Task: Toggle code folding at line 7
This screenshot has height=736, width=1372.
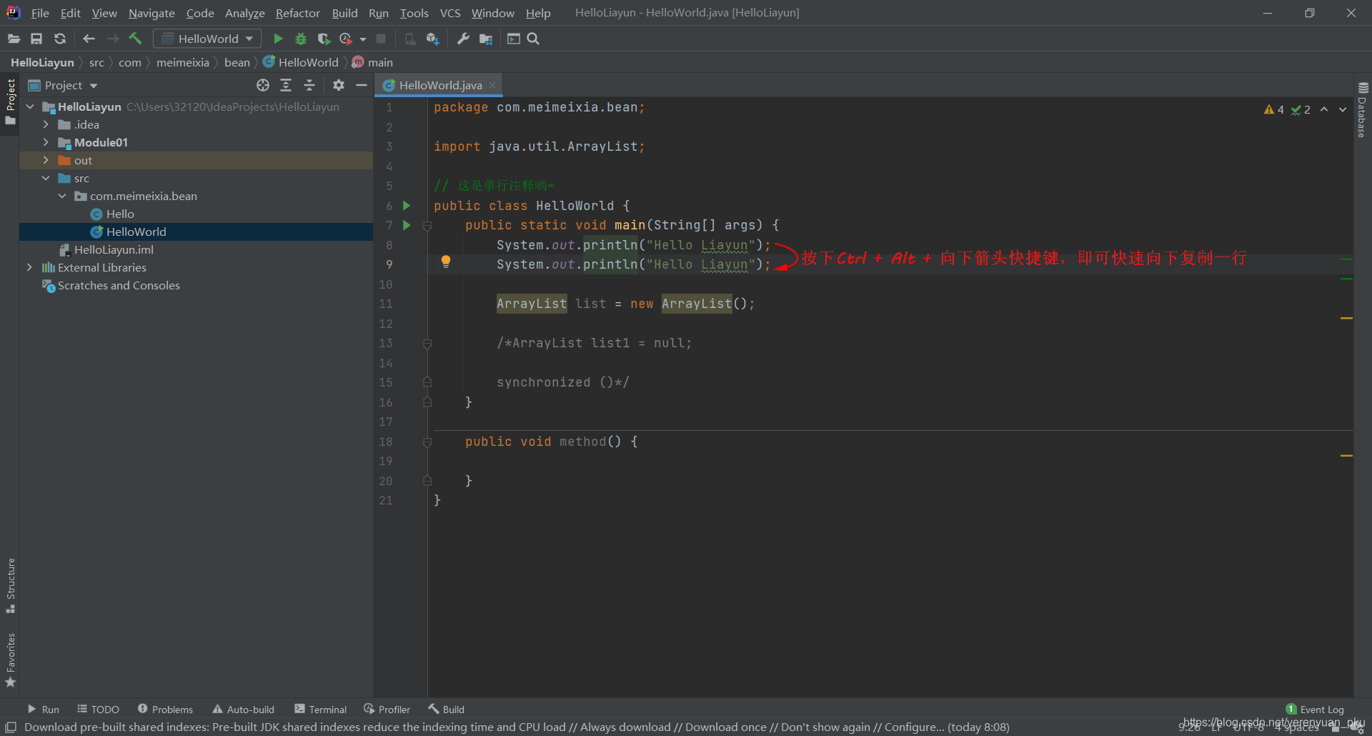Action: 427,226
